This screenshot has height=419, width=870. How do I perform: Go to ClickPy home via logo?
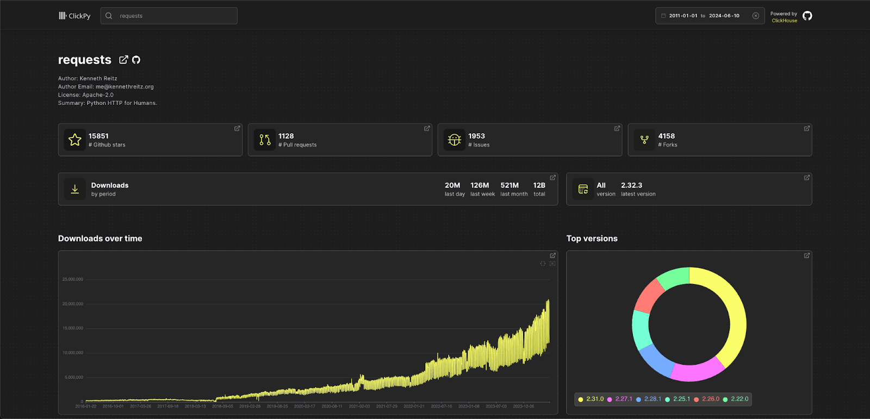point(74,16)
